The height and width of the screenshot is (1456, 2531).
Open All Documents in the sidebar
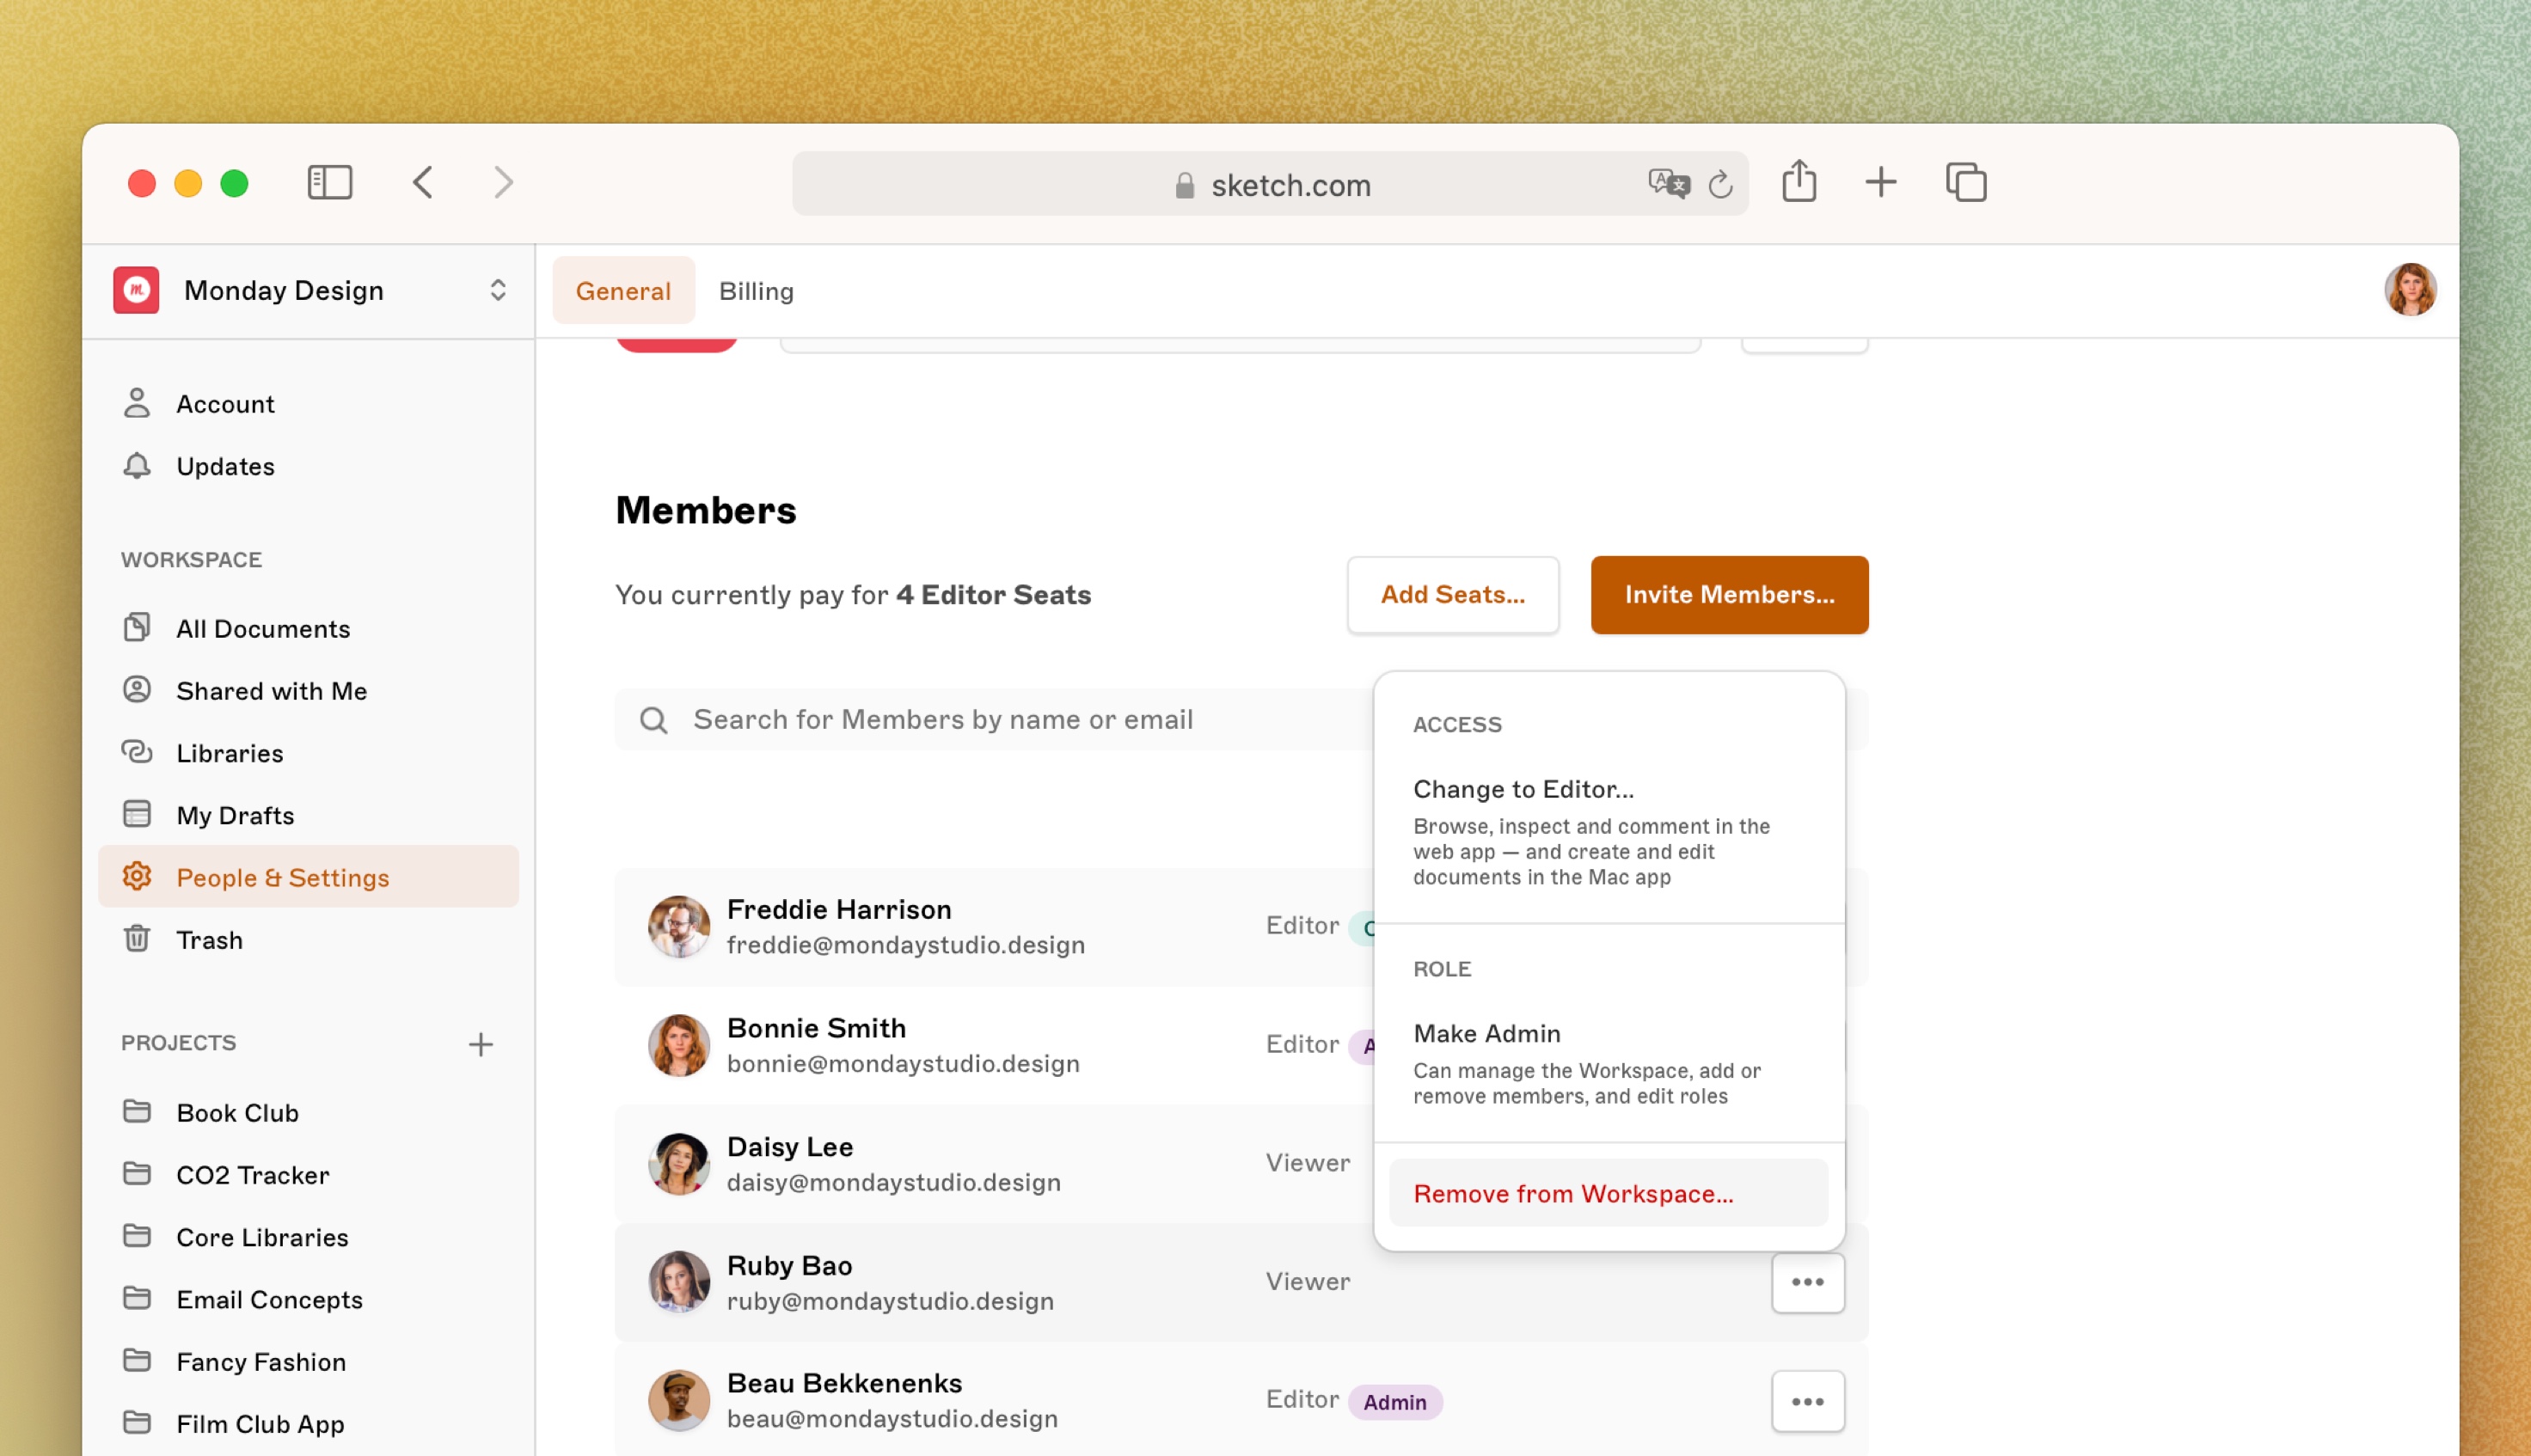pos(308,628)
